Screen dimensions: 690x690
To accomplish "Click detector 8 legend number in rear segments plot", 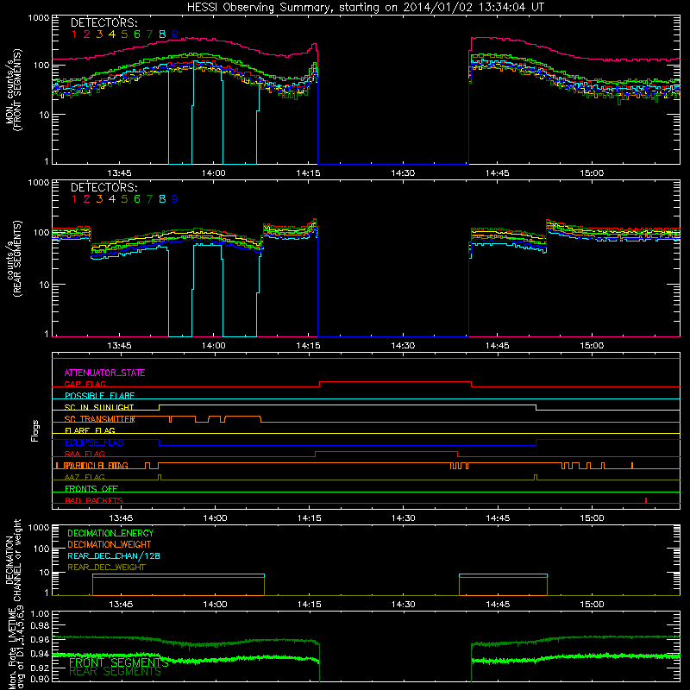I will point(162,199).
